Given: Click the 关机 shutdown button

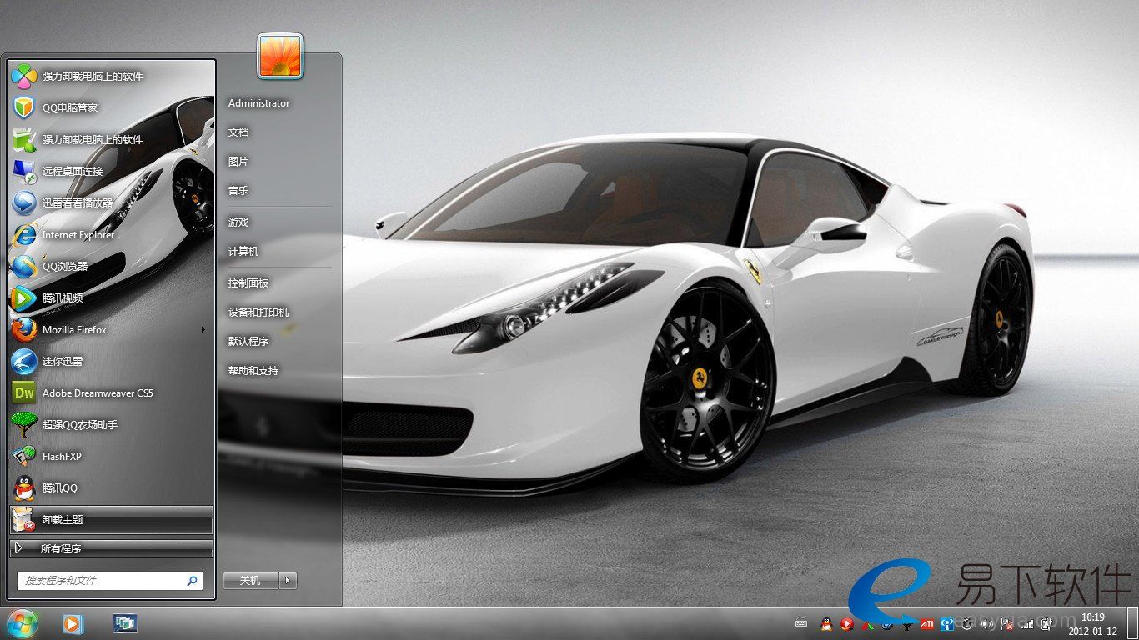Looking at the screenshot, I should pos(250,581).
